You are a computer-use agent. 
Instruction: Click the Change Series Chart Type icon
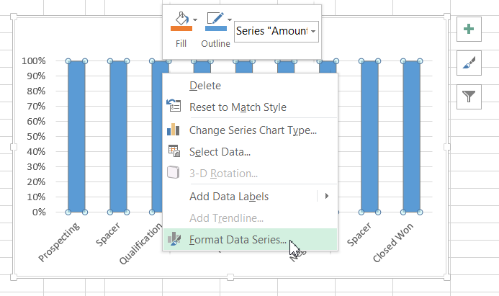tap(174, 130)
